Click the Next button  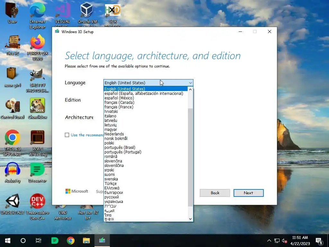click(x=248, y=193)
